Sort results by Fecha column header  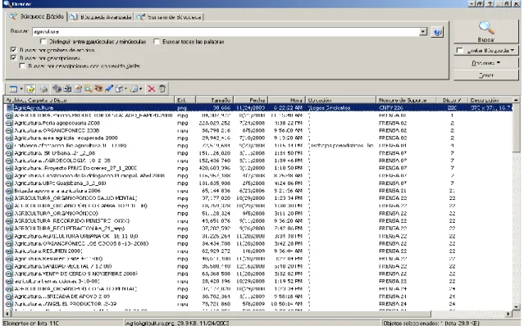[251, 100]
